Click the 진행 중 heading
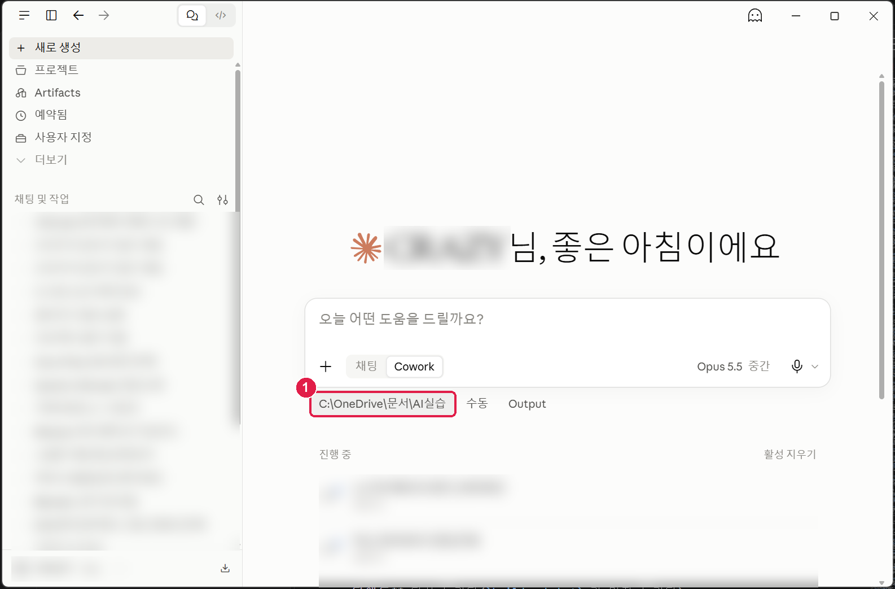 tap(335, 455)
